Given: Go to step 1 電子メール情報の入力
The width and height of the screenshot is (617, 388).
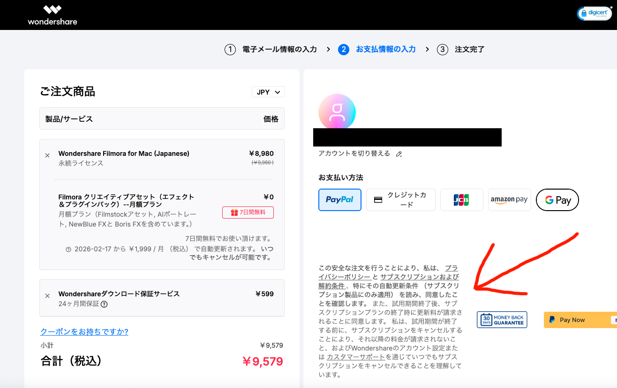Looking at the screenshot, I should point(271,50).
